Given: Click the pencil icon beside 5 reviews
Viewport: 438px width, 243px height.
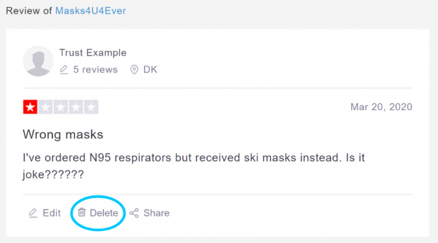Looking at the screenshot, I should pyautogui.click(x=64, y=70).
